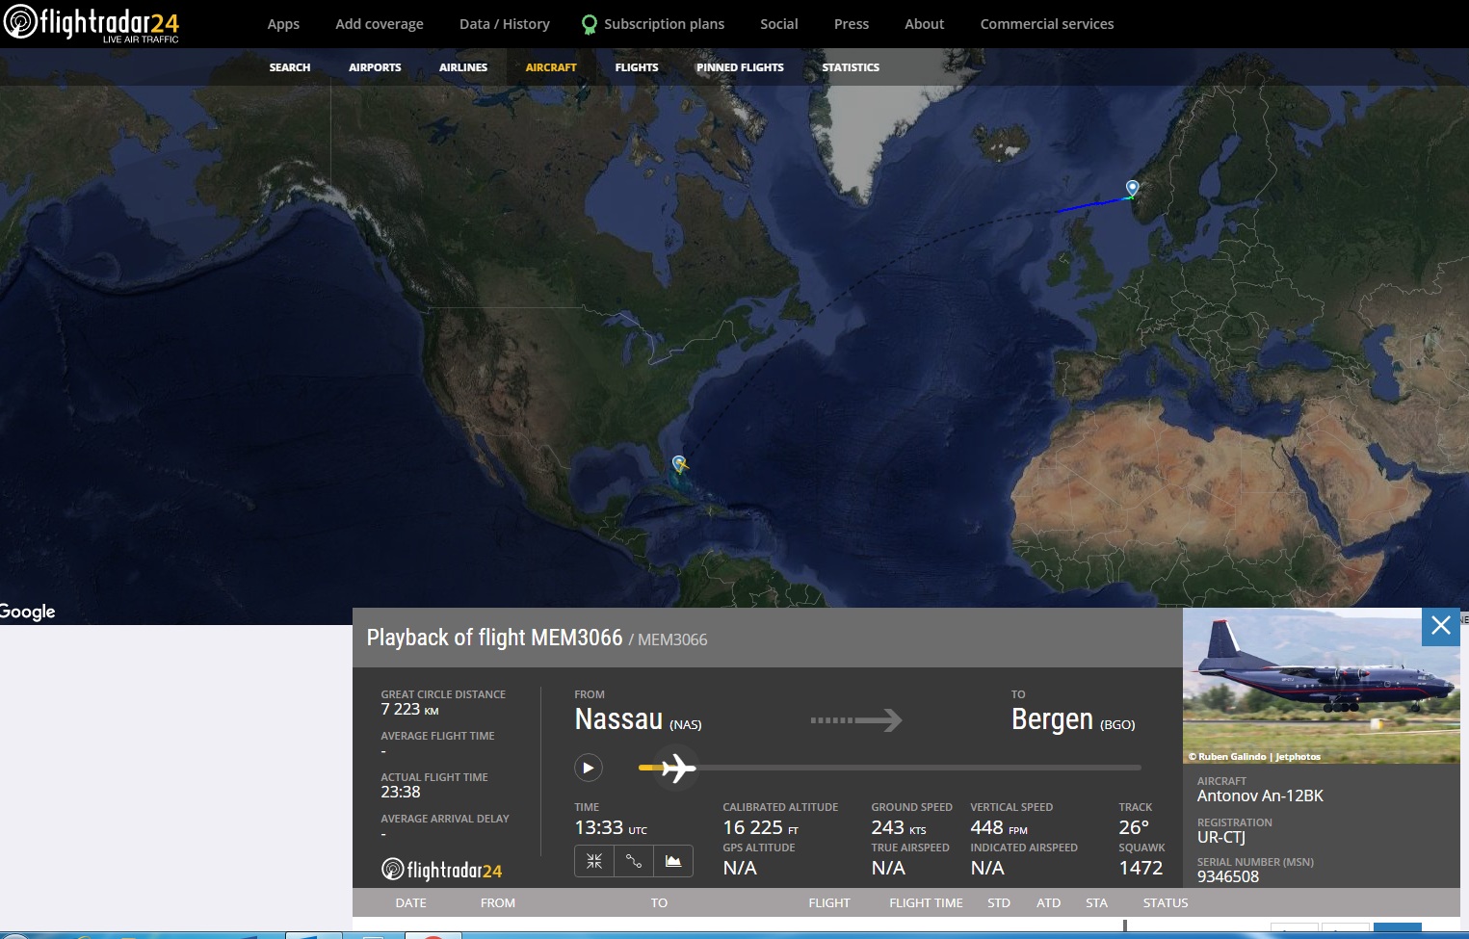Click the Nassau origin pin on map

tap(678, 463)
